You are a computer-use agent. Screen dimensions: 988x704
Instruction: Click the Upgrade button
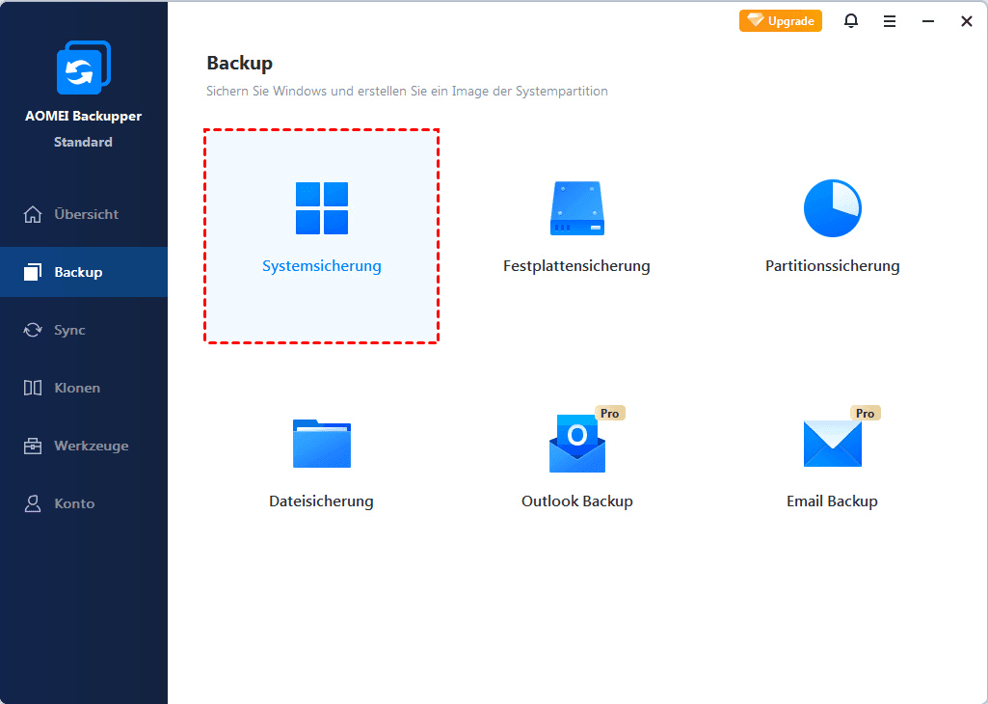pyautogui.click(x=781, y=20)
